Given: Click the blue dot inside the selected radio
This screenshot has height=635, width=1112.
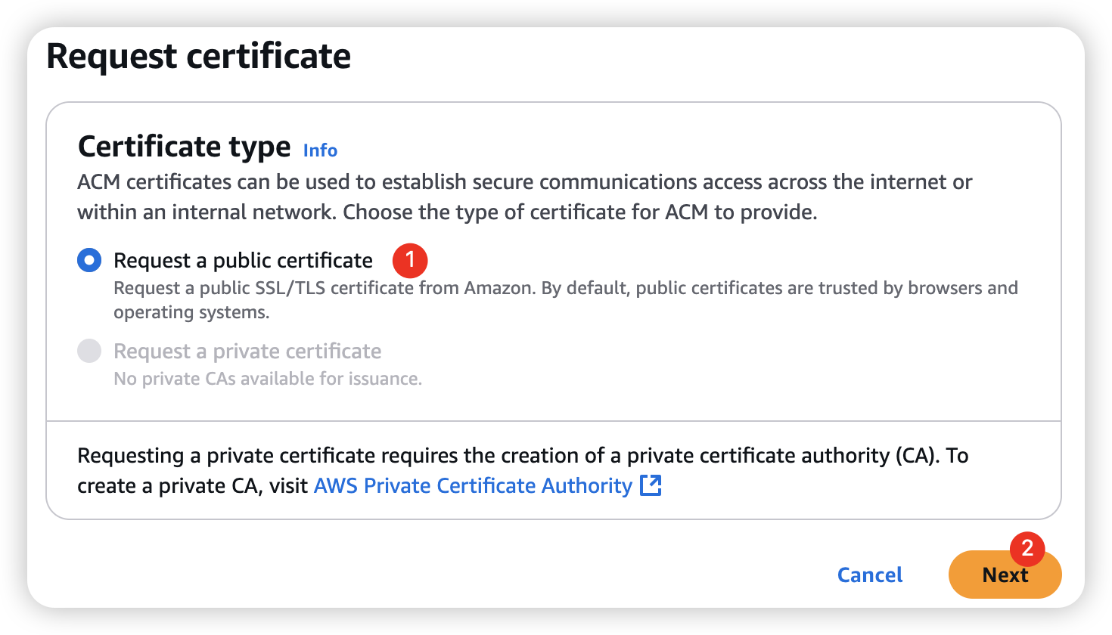Looking at the screenshot, I should (x=89, y=261).
